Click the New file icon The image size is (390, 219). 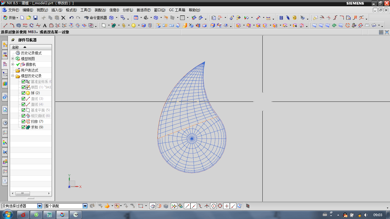click(22, 18)
